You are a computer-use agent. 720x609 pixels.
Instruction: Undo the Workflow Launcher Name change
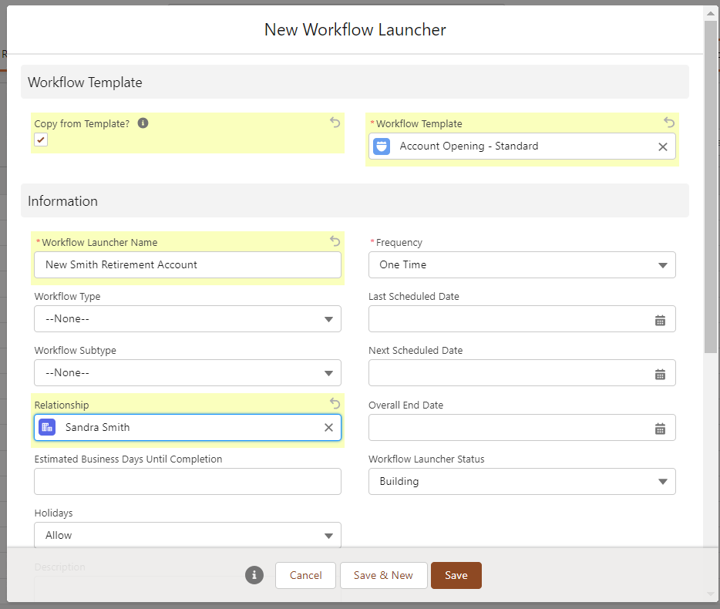[x=335, y=241]
